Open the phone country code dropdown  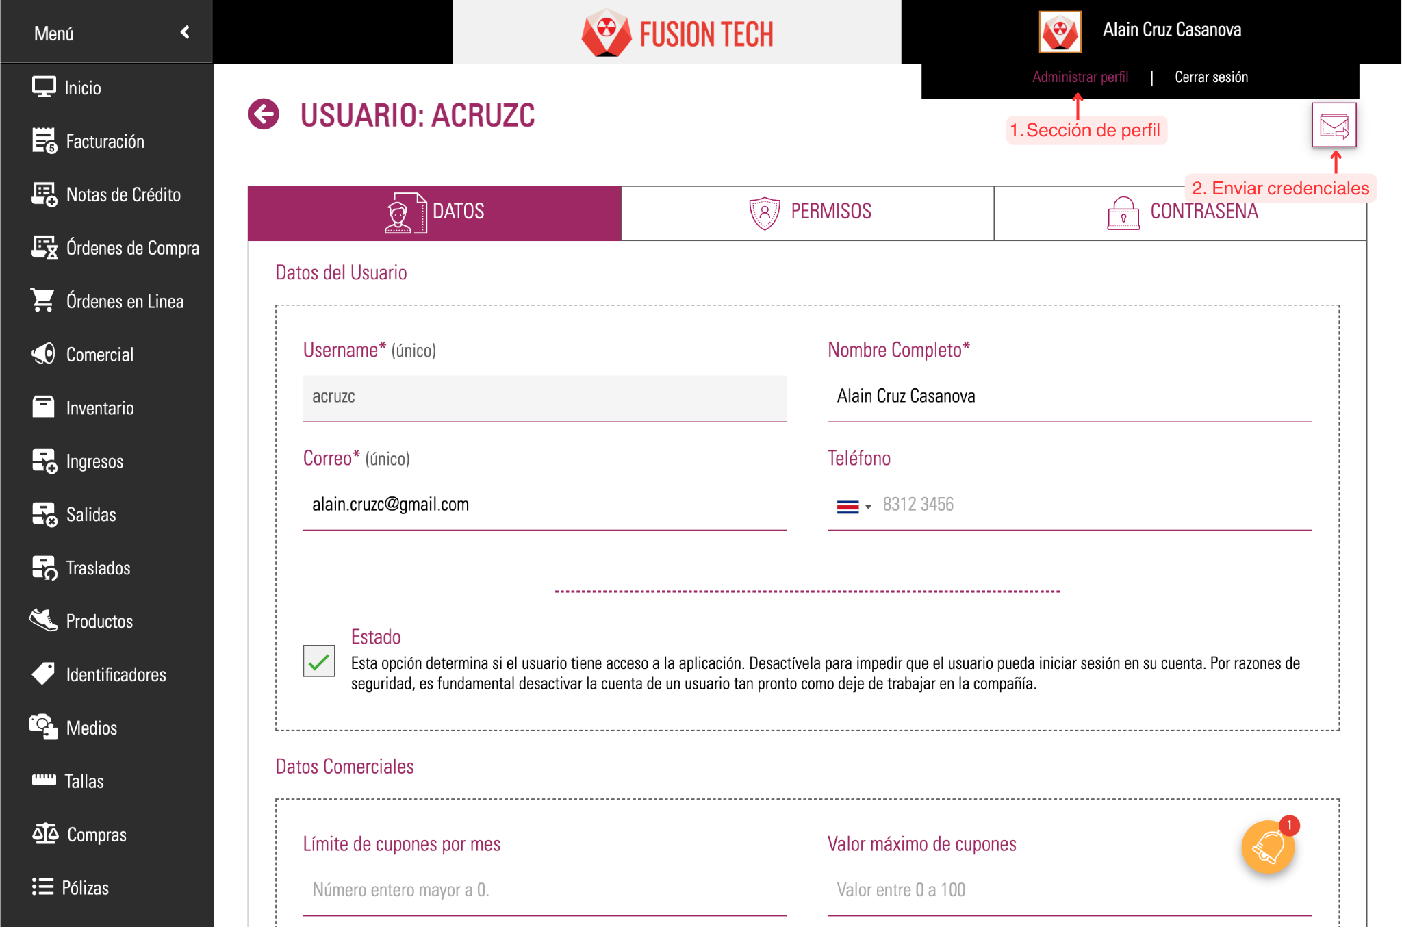tap(854, 505)
